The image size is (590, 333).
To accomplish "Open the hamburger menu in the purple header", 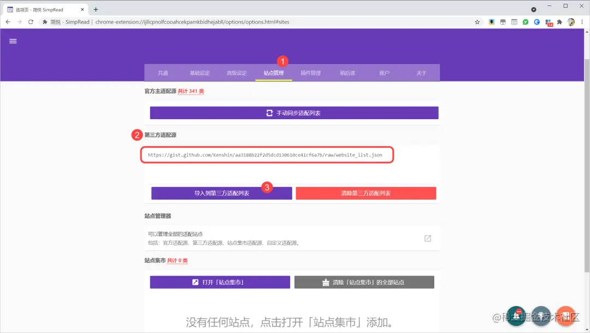I will coord(13,41).
